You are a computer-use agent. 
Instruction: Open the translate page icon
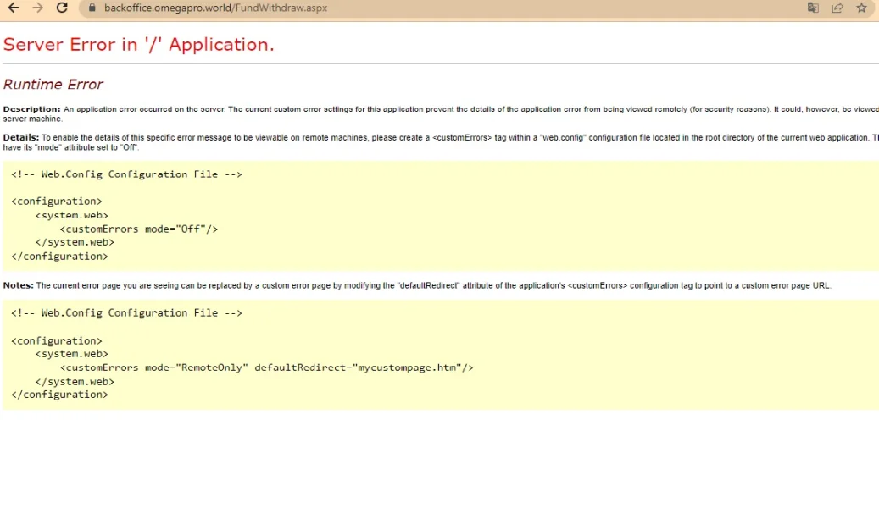813,8
